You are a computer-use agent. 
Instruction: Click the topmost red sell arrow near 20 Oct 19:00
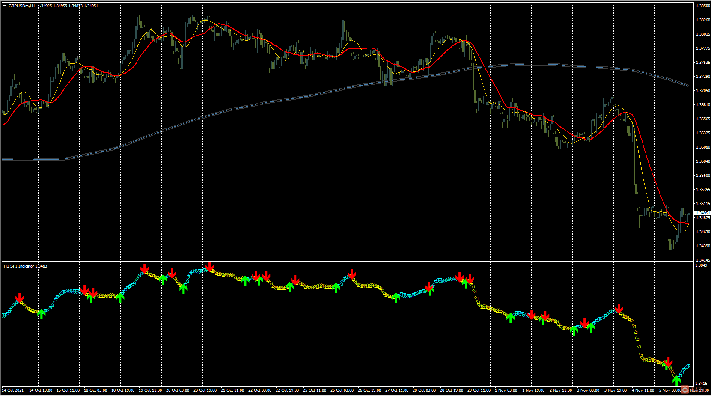tap(209, 267)
